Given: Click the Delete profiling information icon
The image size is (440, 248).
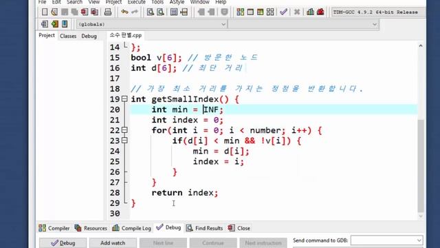Looking at the screenshot, I should pyautogui.click(x=320, y=12).
